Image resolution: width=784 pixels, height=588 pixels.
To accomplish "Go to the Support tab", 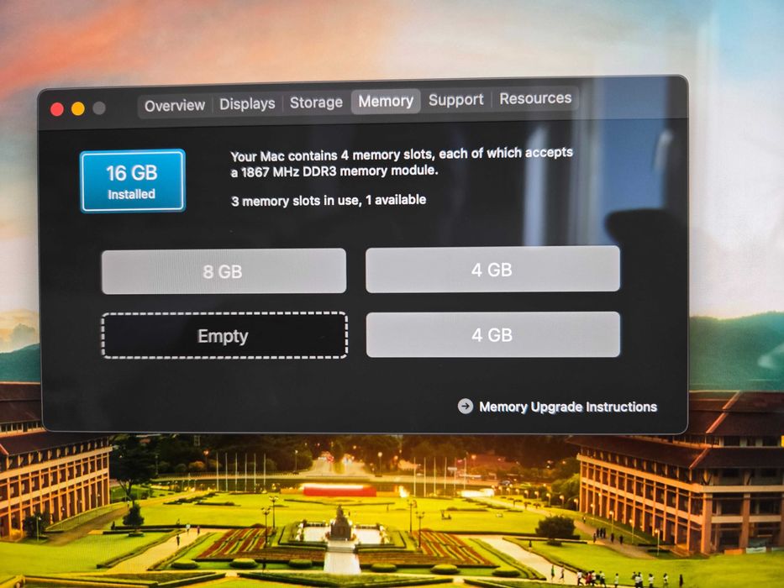I will (455, 100).
